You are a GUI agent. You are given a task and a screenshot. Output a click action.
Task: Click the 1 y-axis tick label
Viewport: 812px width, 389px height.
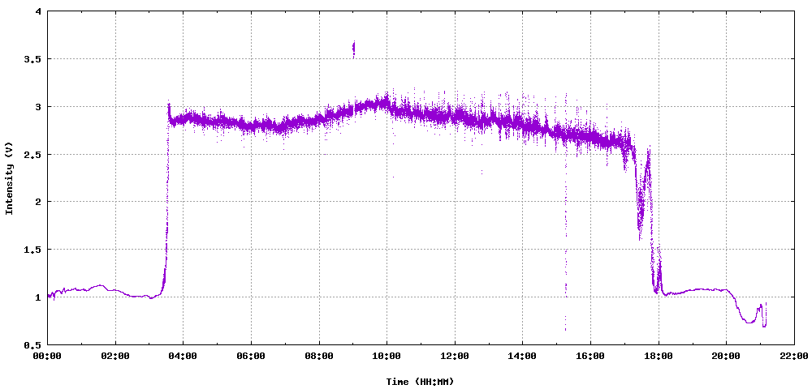(37, 297)
